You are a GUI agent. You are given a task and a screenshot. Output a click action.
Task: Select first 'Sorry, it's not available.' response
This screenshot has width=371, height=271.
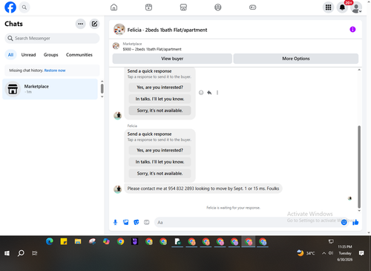(x=160, y=111)
